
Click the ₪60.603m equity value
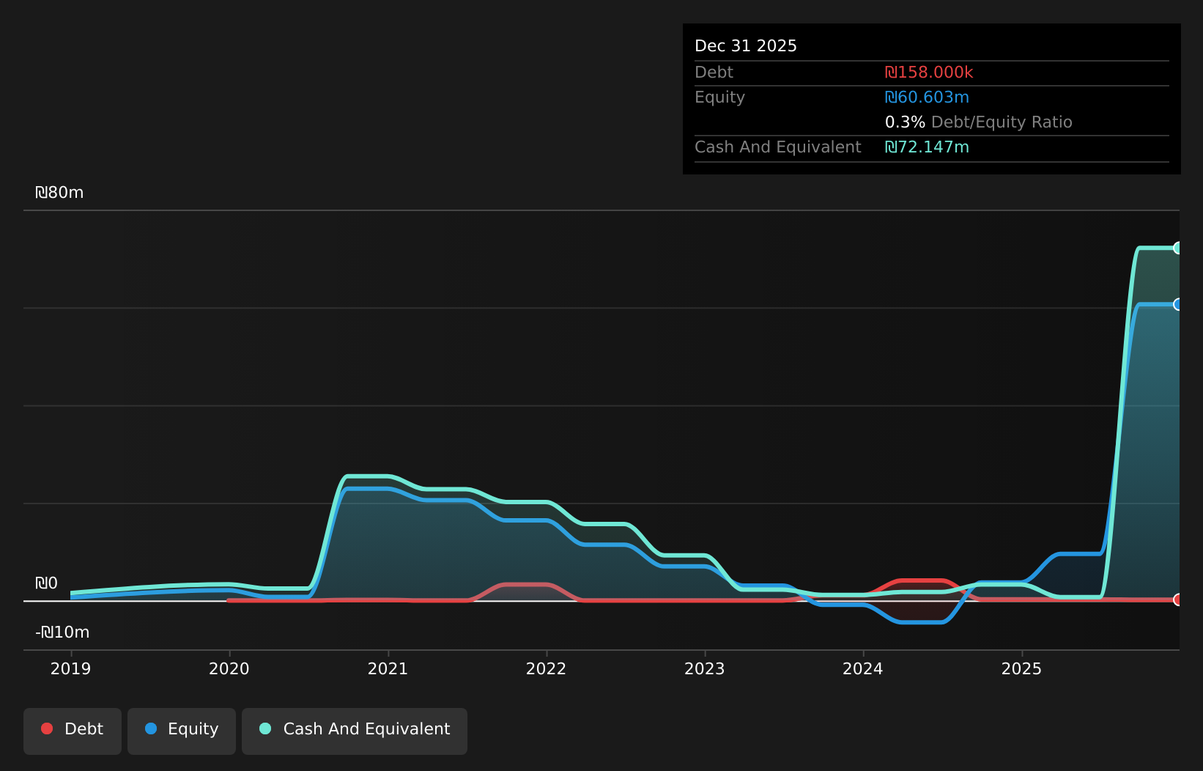coord(927,97)
